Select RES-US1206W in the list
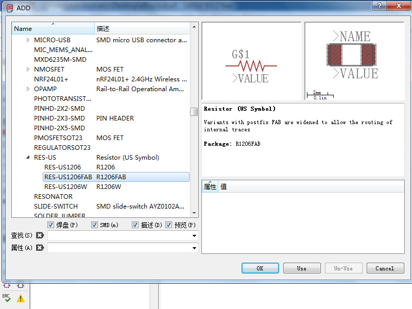Viewport: 412px width, 309px height. 66,187
